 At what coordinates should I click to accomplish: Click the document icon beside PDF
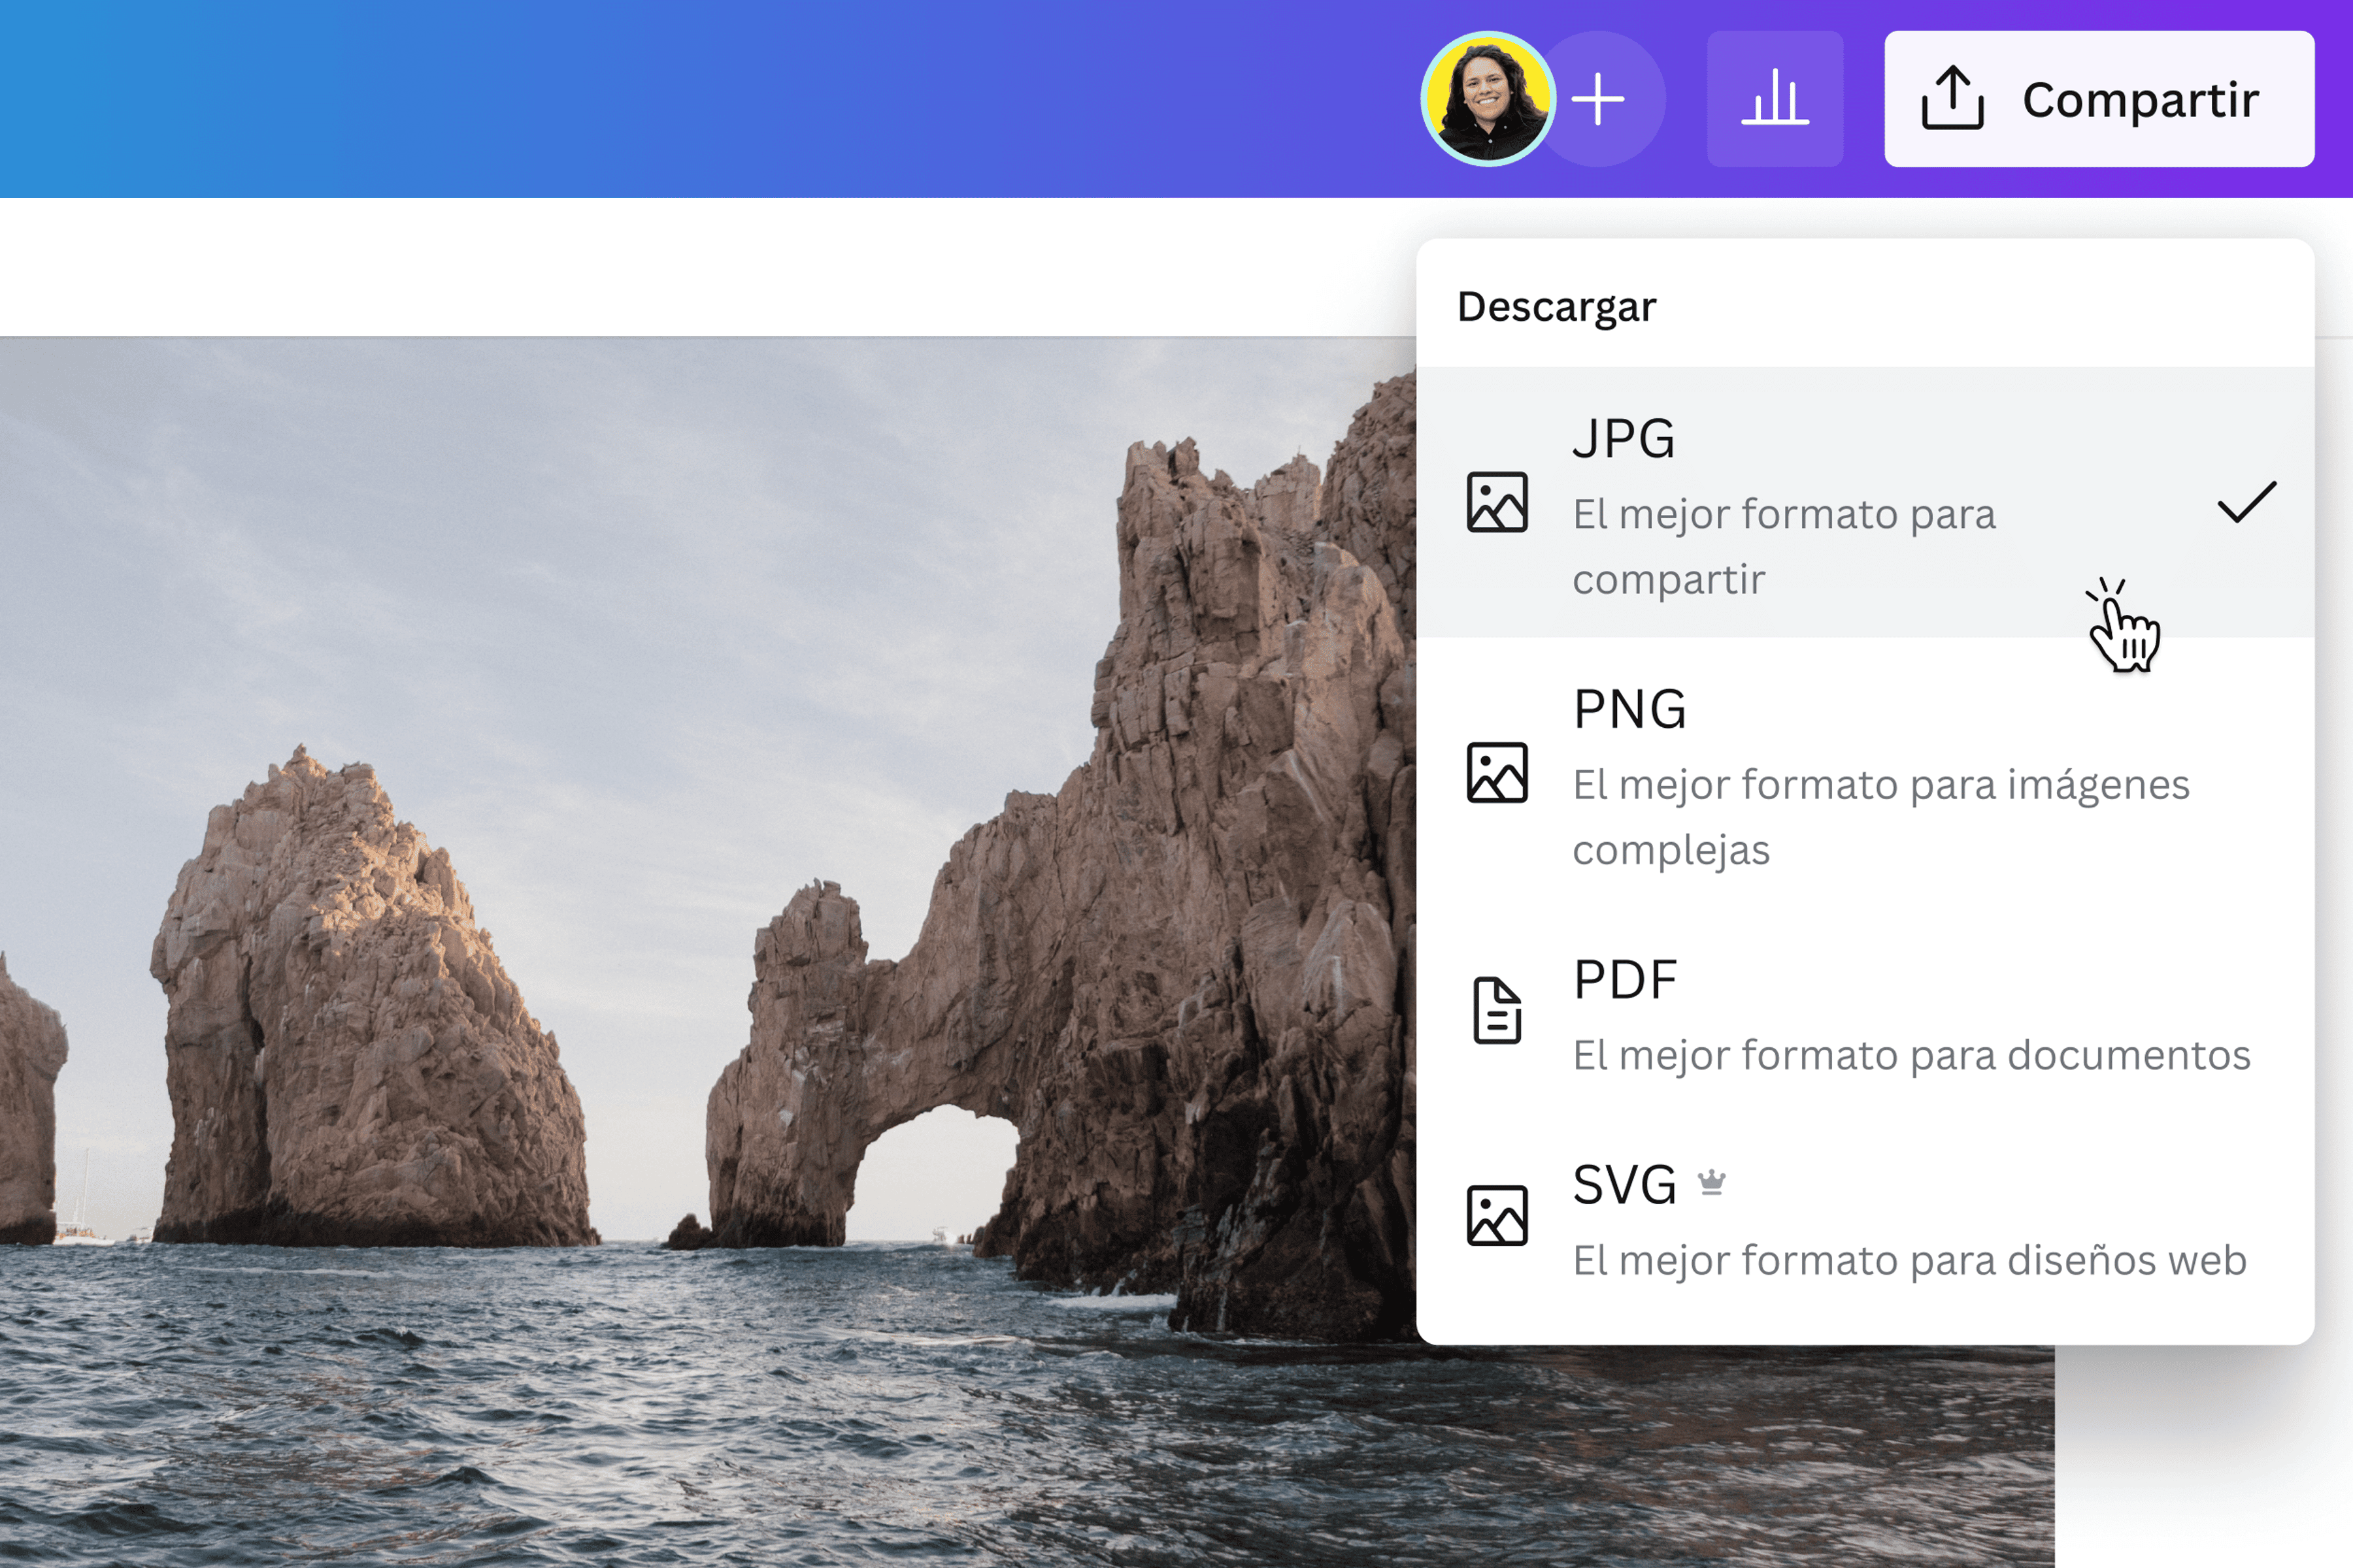[x=1497, y=1010]
